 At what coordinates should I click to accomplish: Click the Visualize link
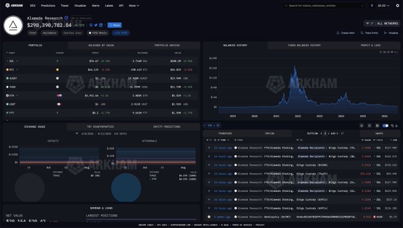391,33
